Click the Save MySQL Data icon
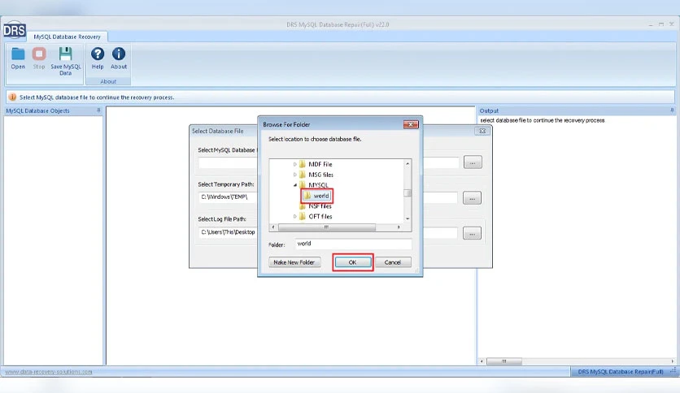680x393 pixels. click(66, 61)
